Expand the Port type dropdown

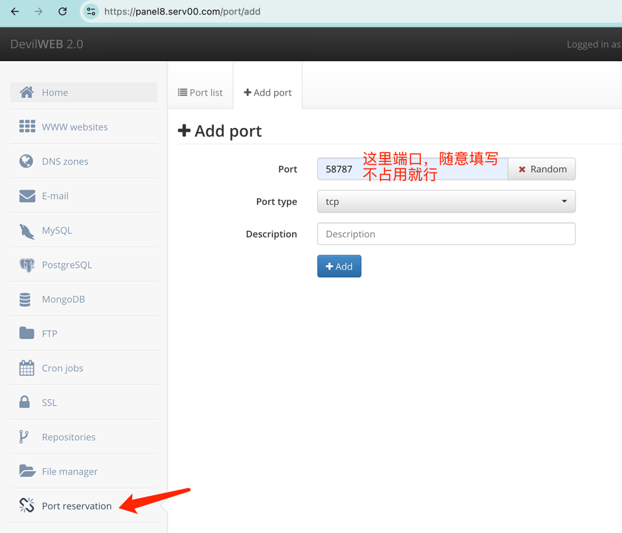click(x=446, y=202)
